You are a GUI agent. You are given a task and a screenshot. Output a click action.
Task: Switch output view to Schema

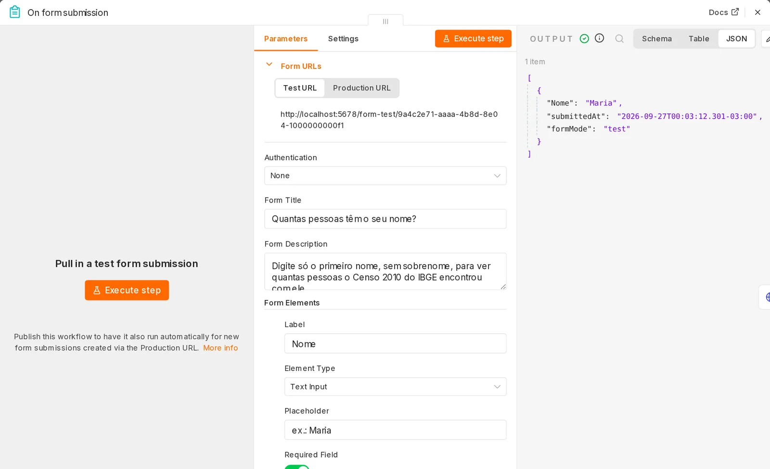656,38
